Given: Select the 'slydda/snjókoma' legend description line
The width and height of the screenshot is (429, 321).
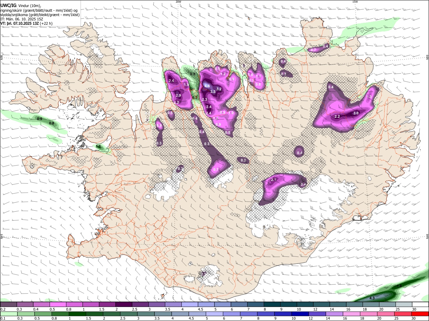Looking at the screenshot, I should pos(40,15).
